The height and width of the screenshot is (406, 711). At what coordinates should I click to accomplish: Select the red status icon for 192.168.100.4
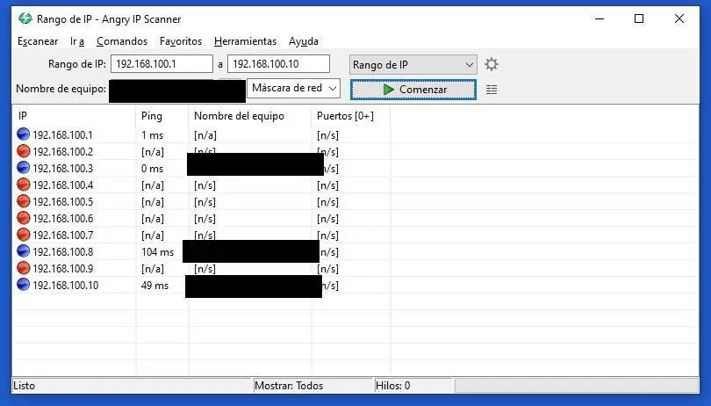click(23, 185)
